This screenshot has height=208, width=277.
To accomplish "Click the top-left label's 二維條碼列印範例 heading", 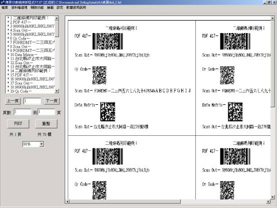I will click(121, 28).
